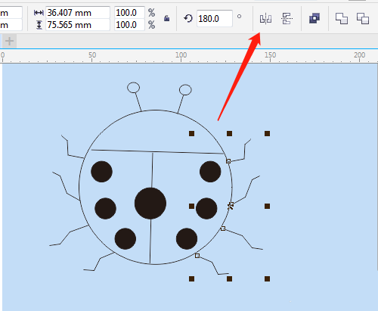Image resolution: width=378 pixels, height=311 pixels.
Task: Click the bottom-right selection handle
Action: [268, 278]
